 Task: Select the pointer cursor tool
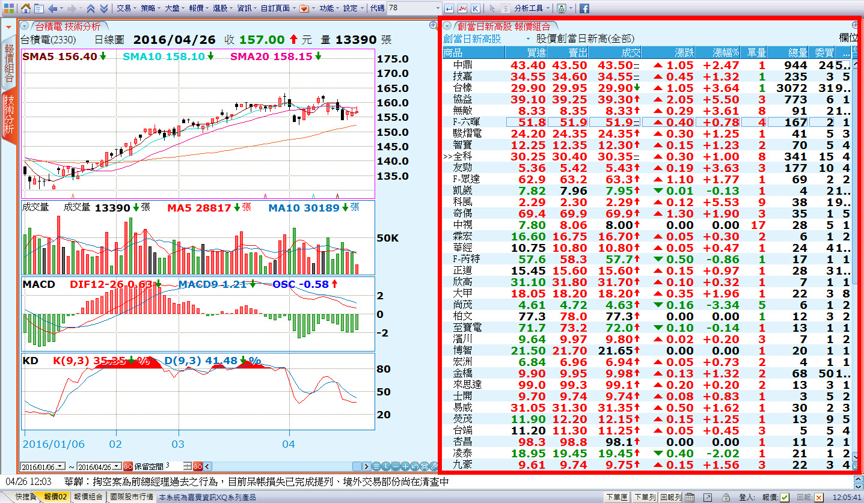[x=492, y=8]
